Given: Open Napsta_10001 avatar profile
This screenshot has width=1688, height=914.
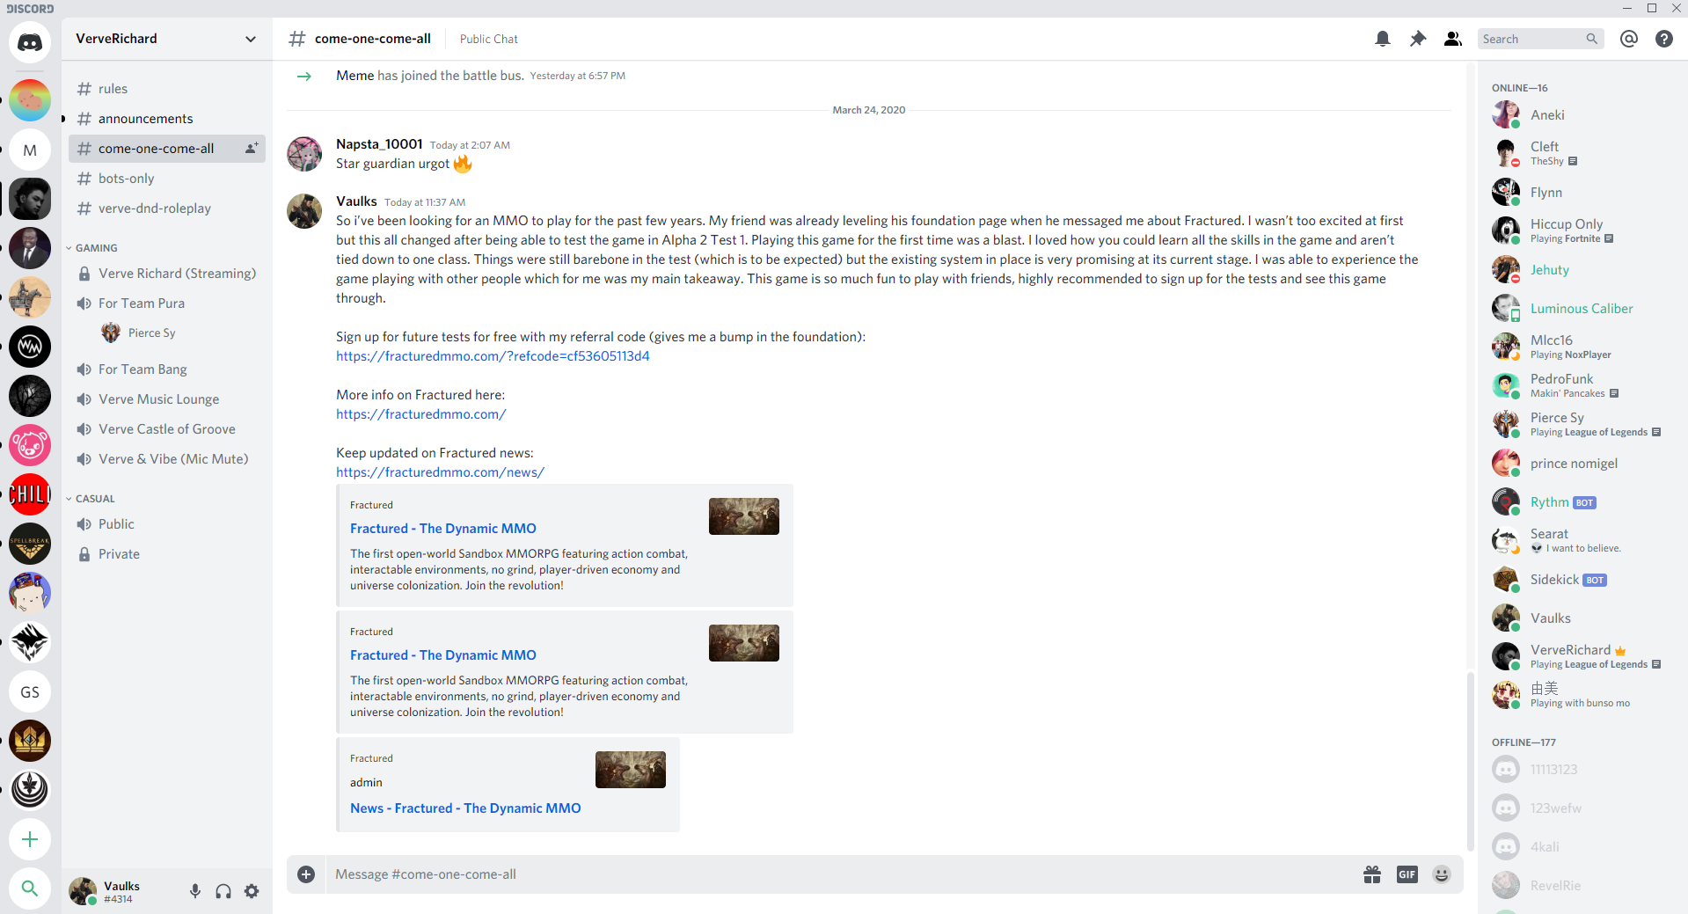Looking at the screenshot, I should [304, 154].
